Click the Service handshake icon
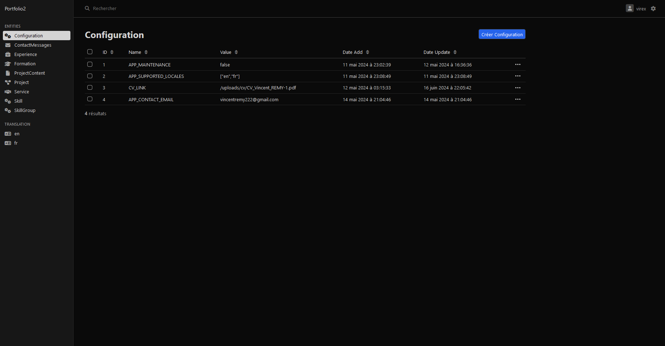The image size is (665, 346). tap(8, 92)
